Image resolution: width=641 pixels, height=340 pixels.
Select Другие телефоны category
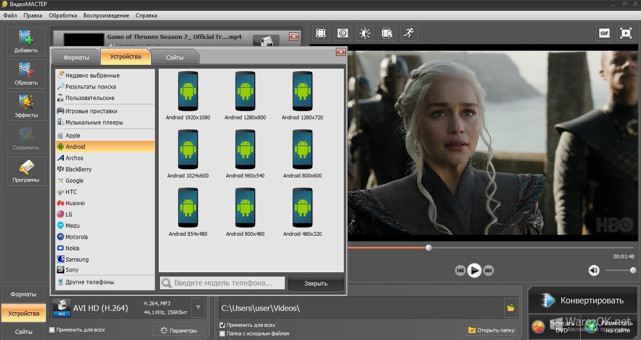pyautogui.click(x=105, y=282)
